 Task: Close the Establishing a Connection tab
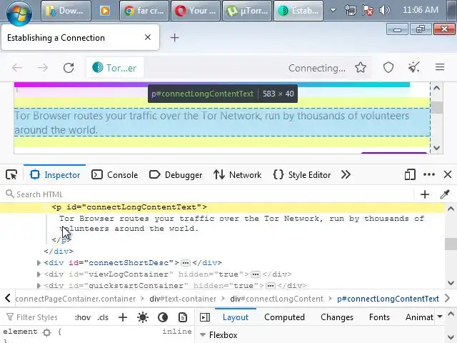(148, 37)
